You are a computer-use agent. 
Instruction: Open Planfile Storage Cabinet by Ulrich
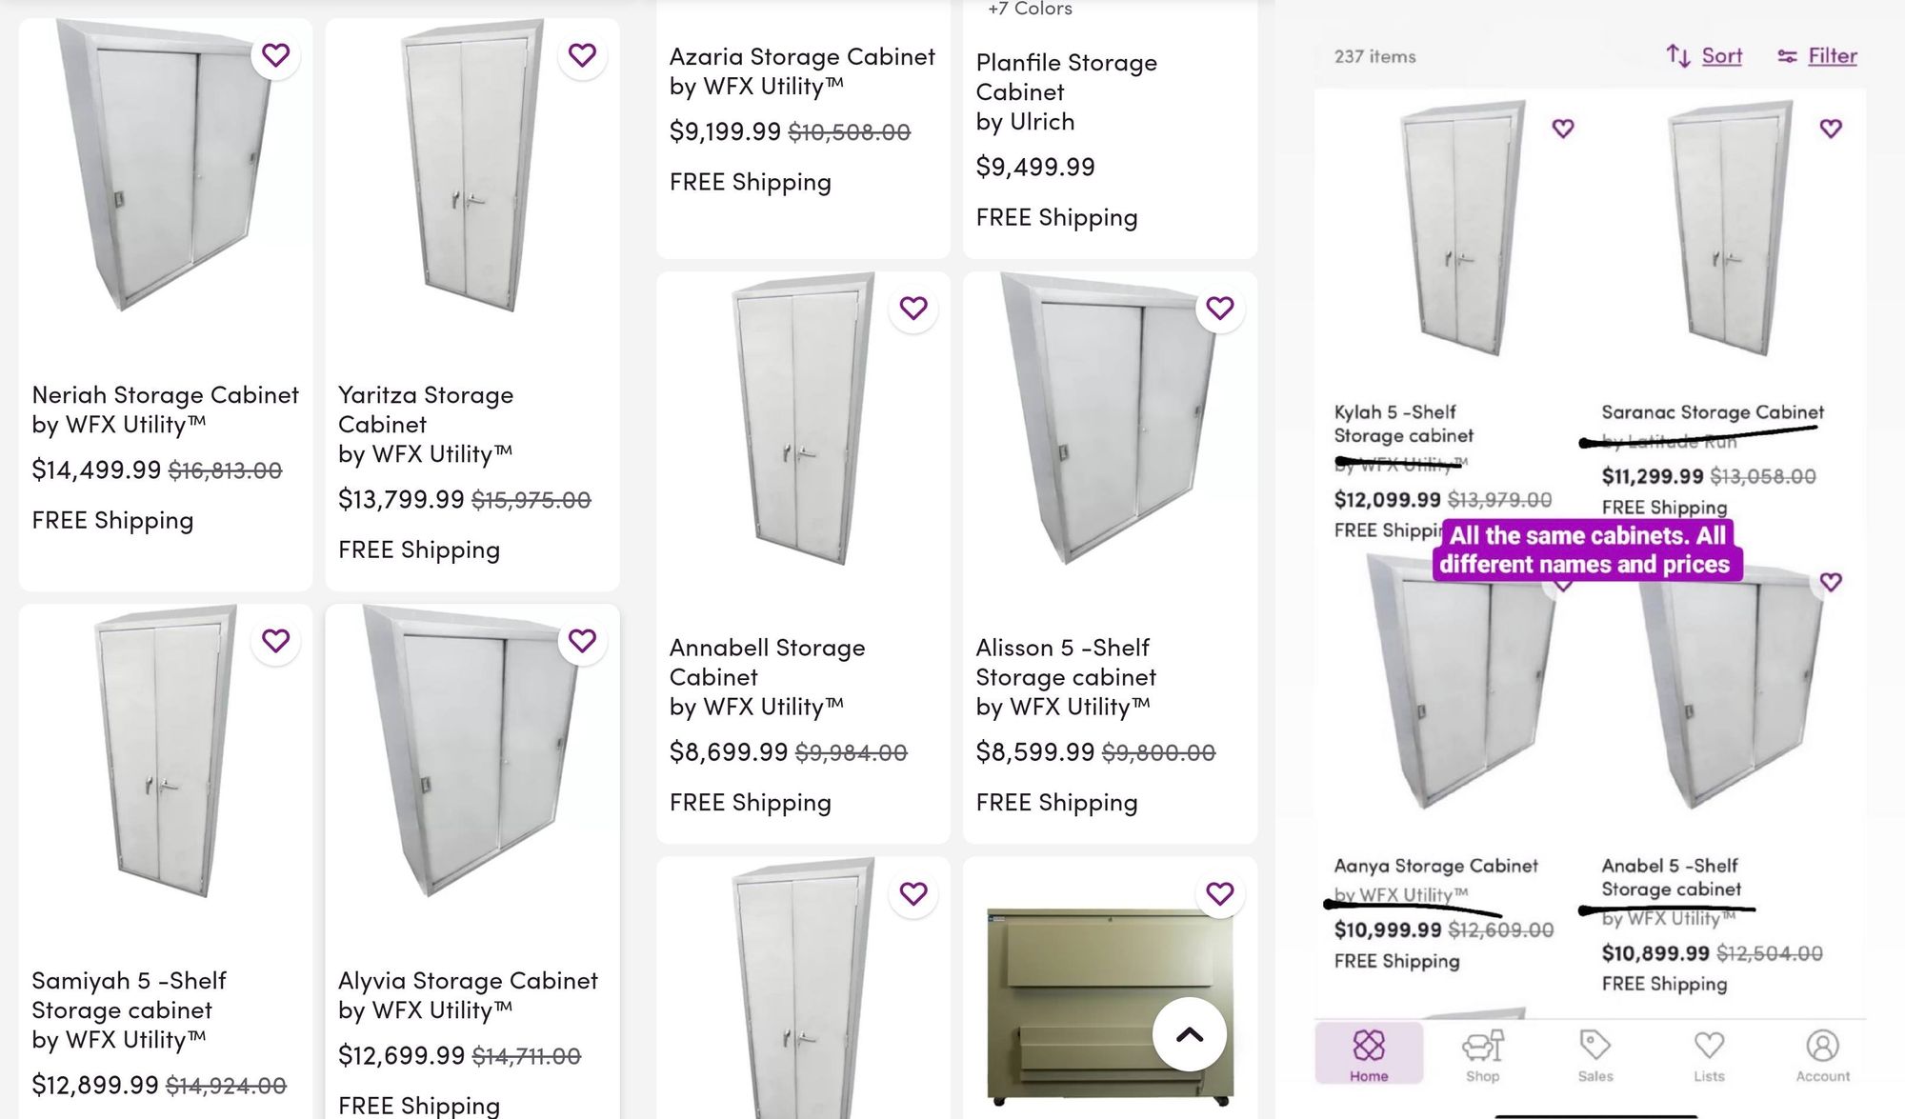click(1067, 92)
